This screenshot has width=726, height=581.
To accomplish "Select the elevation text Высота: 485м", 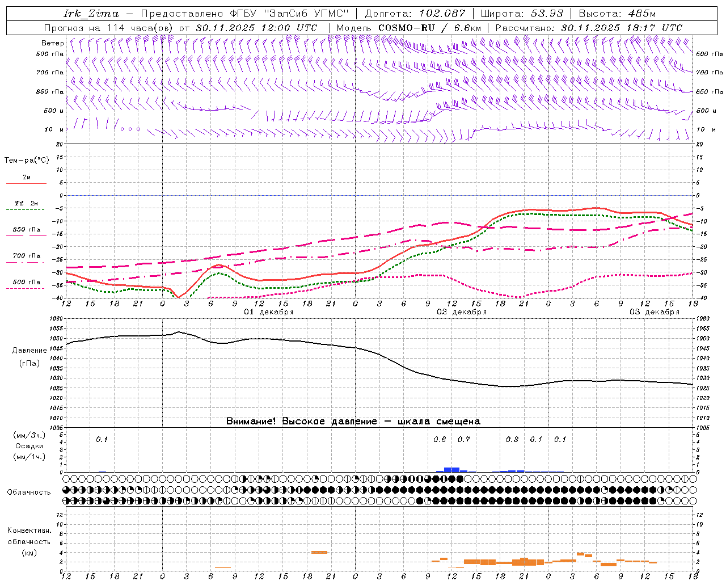I will 617,14.
